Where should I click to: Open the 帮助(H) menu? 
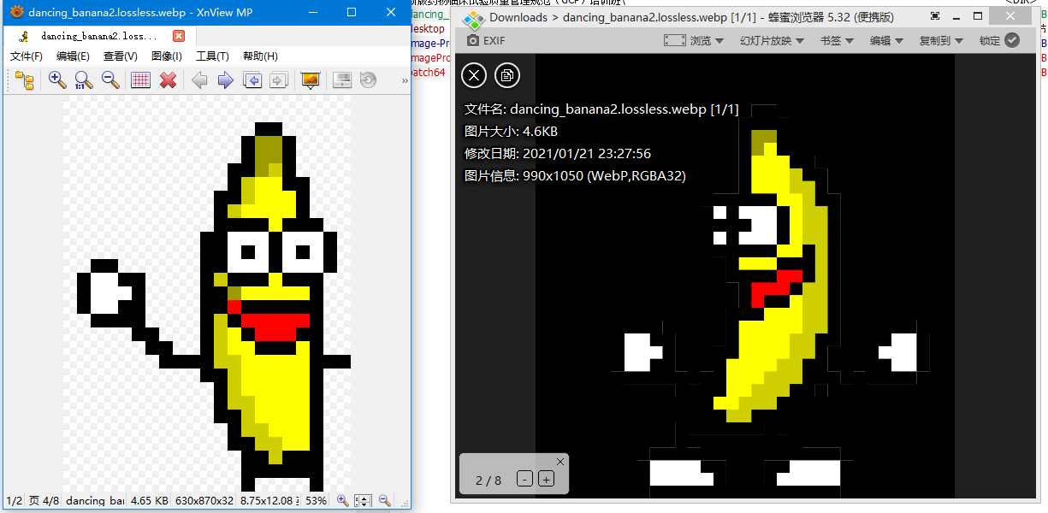click(x=260, y=56)
